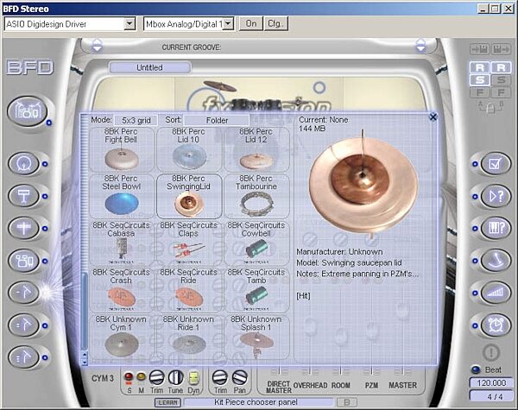The width and height of the screenshot is (518, 410).
Task: Click the left groove up/down arrows
Action: [x=97, y=45]
